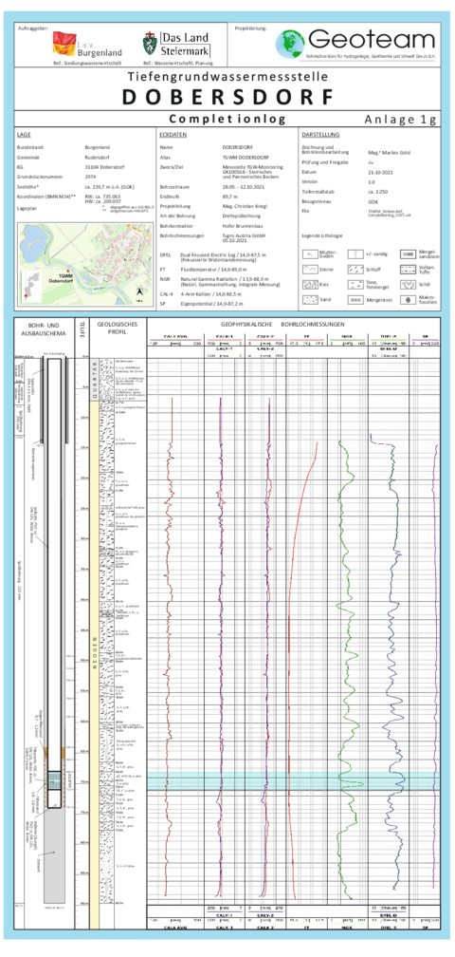Image resolution: width=455 pixels, height=957 pixels.
Task: Select the Kies lithology legend symbol
Action: pyautogui.click(x=309, y=285)
